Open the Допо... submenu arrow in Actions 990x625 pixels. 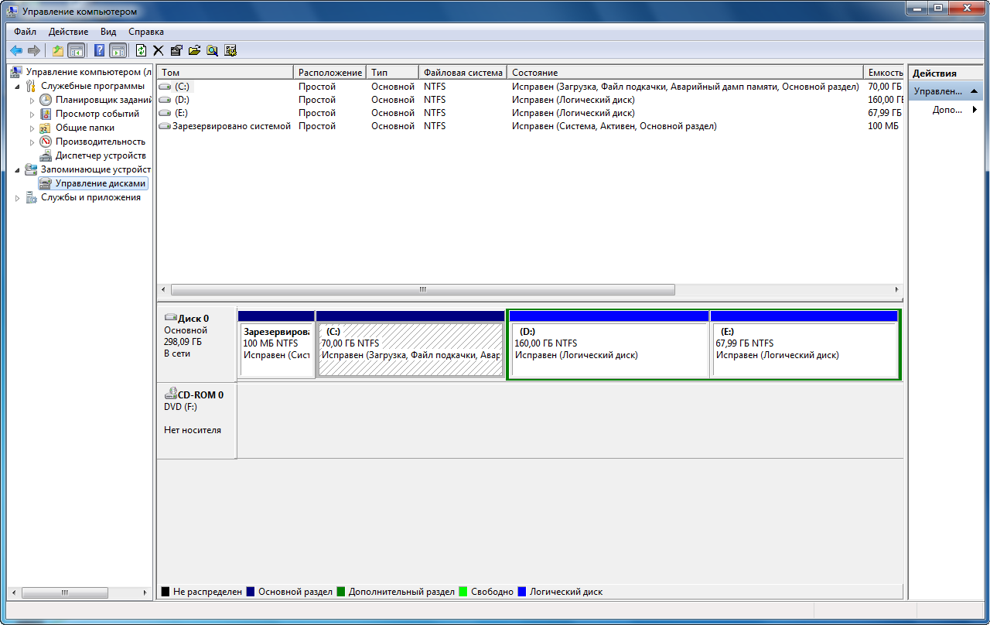point(975,110)
